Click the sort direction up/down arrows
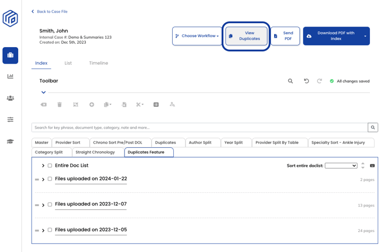 [363, 166]
